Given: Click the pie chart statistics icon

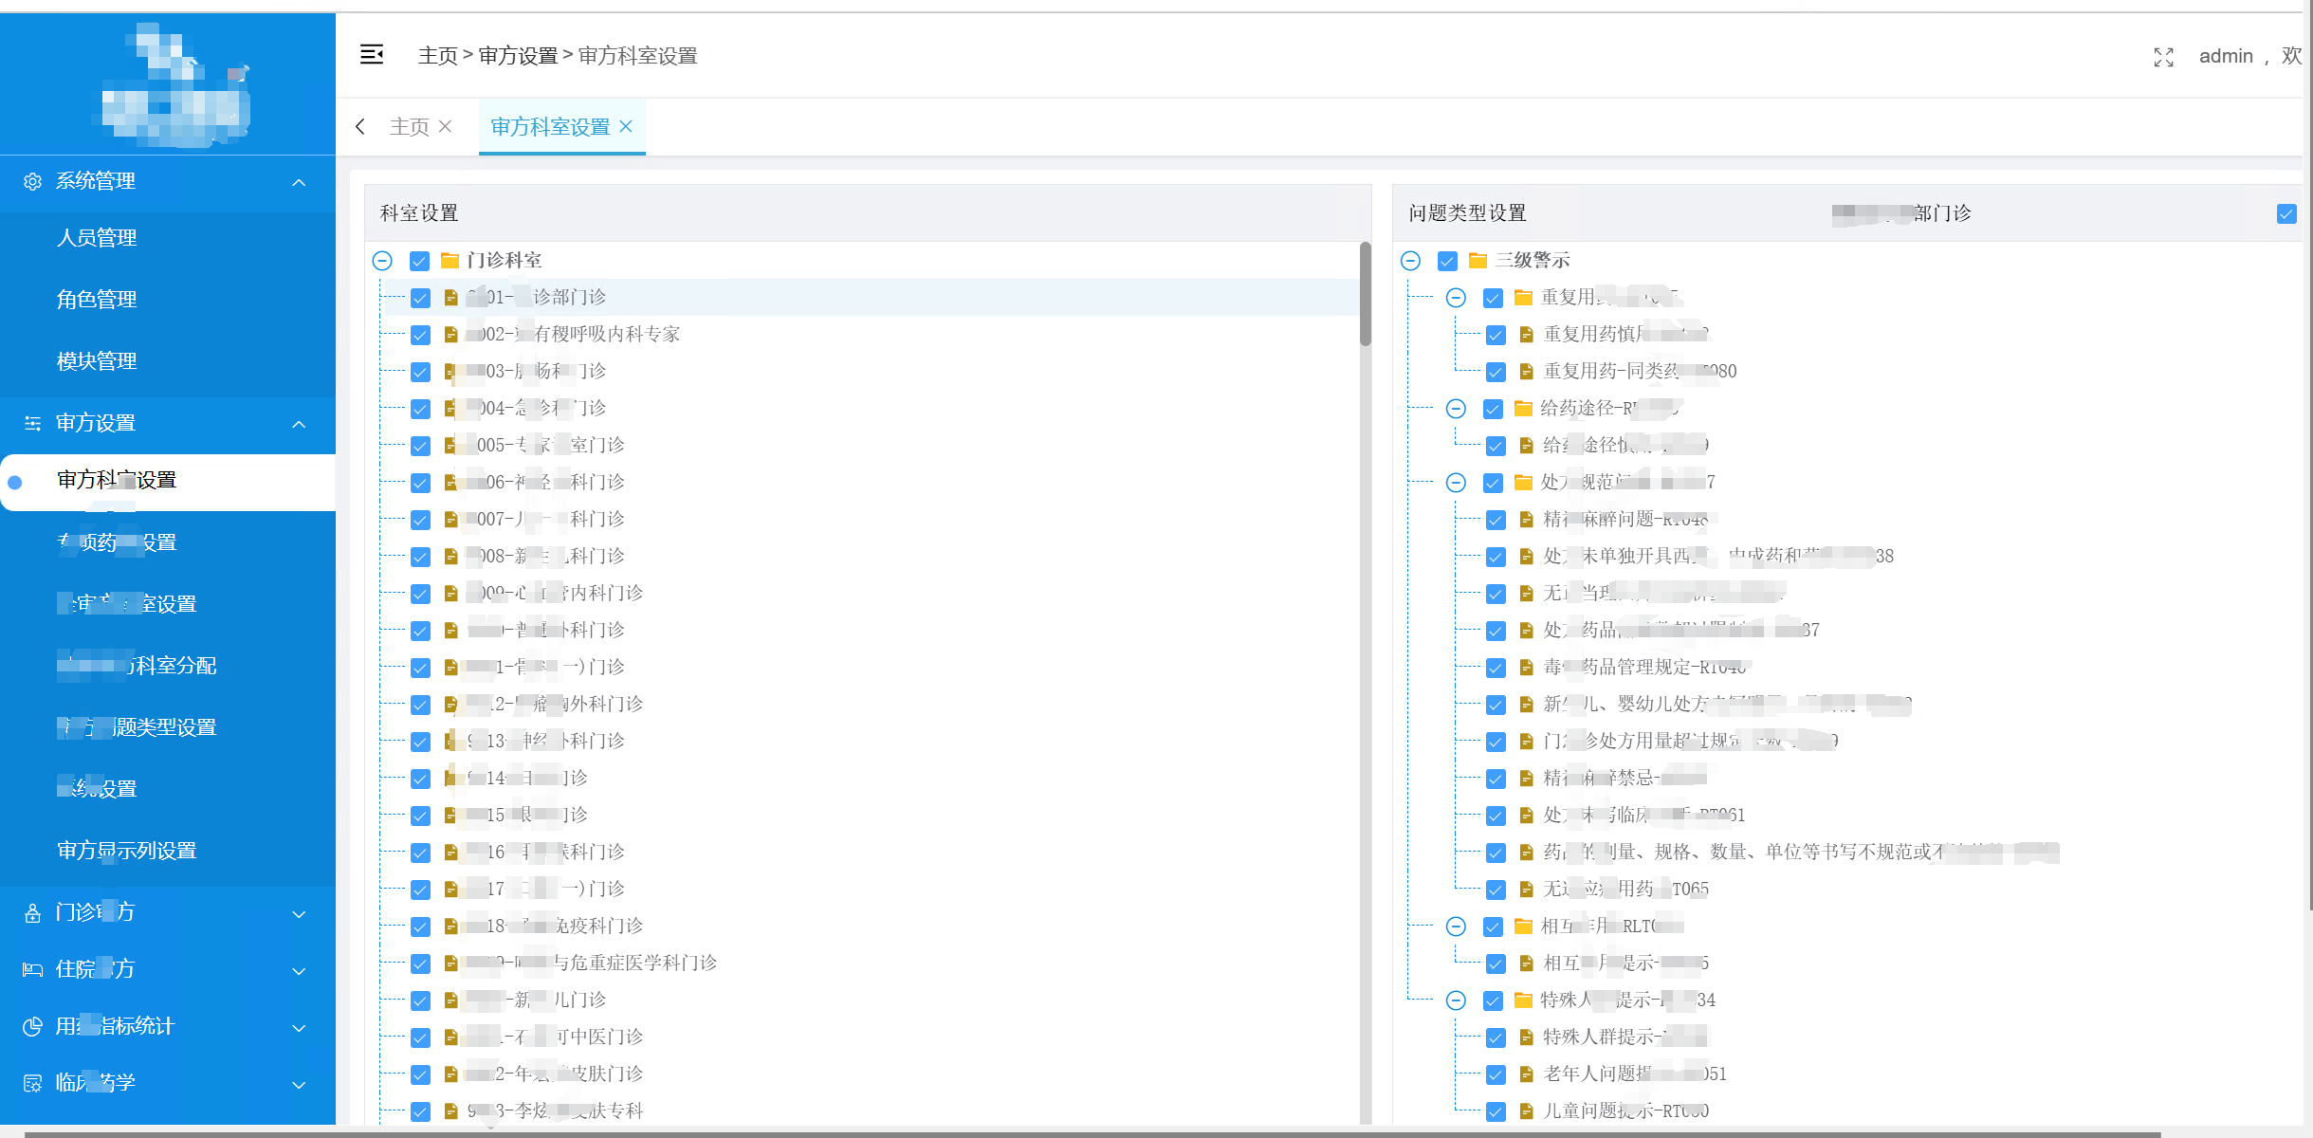Looking at the screenshot, I should click(x=32, y=1026).
